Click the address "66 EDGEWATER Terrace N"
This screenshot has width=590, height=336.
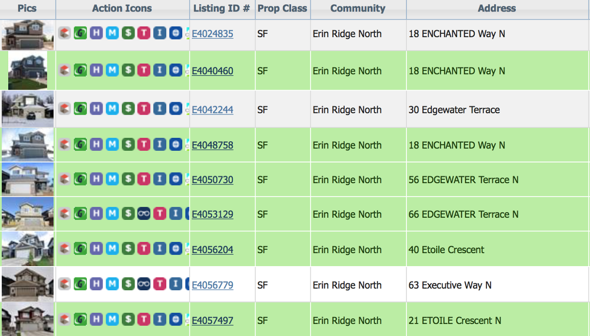pyautogui.click(x=464, y=215)
